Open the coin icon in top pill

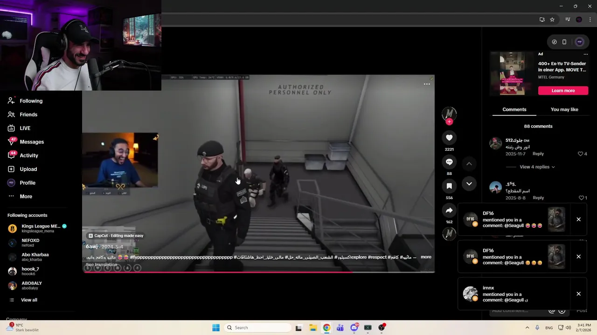(554, 42)
